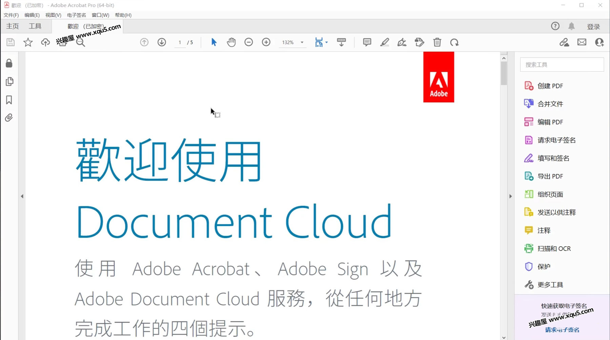This screenshot has height=340, width=610.
Task: Rotate the page view icon
Action: [x=454, y=42]
